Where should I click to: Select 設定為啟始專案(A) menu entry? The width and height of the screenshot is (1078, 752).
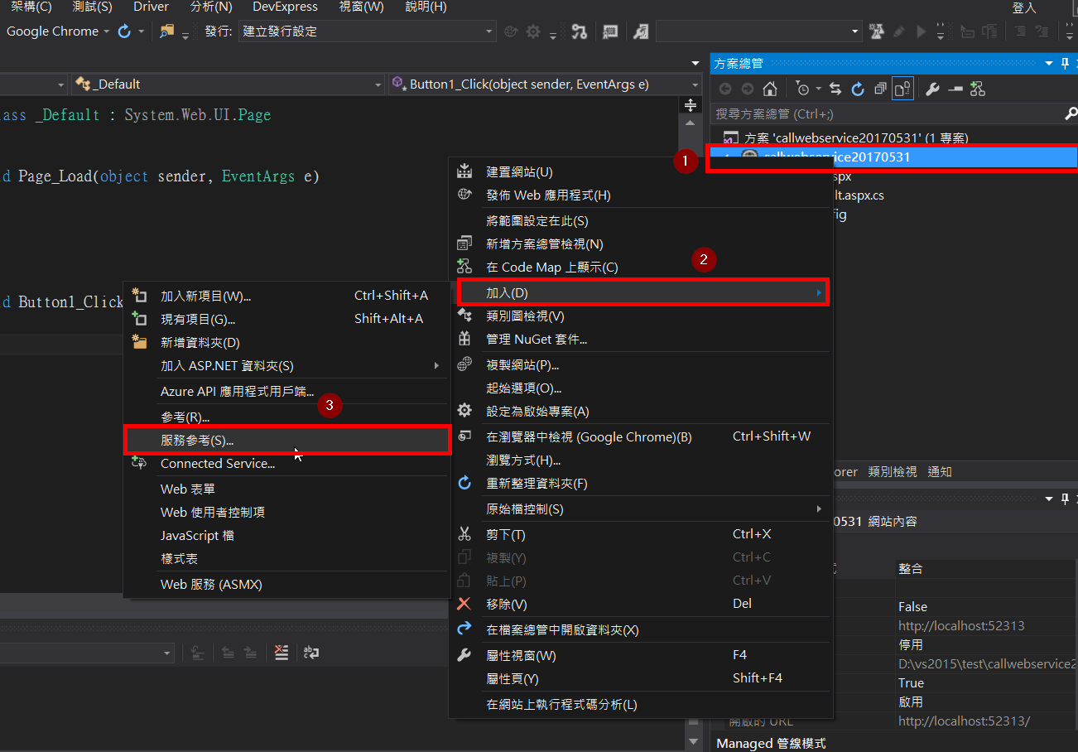click(642, 412)
